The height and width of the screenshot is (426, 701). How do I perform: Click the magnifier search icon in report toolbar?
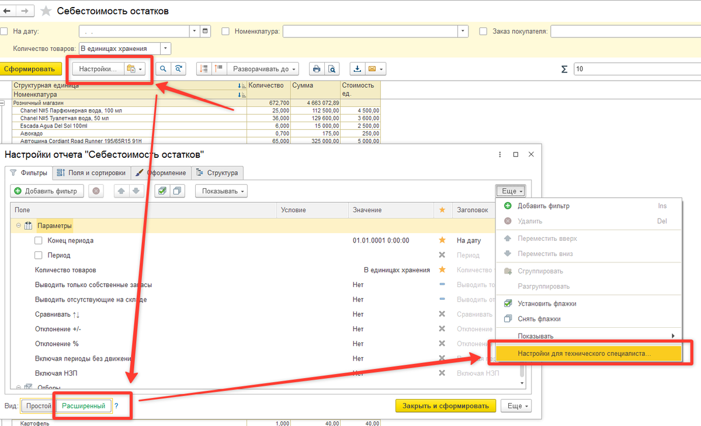point(164,69)
